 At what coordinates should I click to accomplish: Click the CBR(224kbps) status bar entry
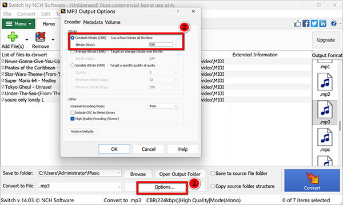[x=193, y=200]
